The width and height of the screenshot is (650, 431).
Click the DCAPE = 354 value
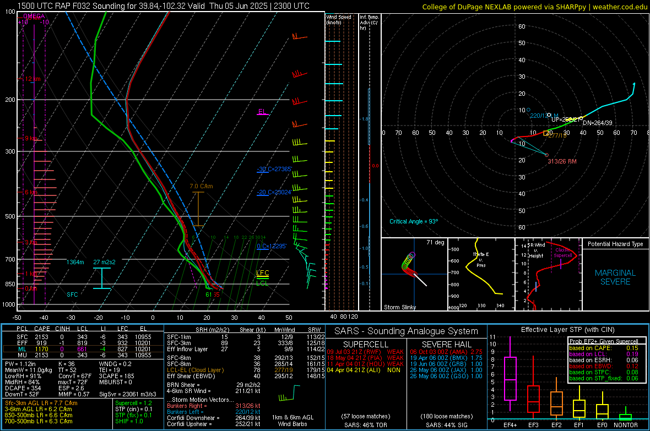tap(23, 388)
